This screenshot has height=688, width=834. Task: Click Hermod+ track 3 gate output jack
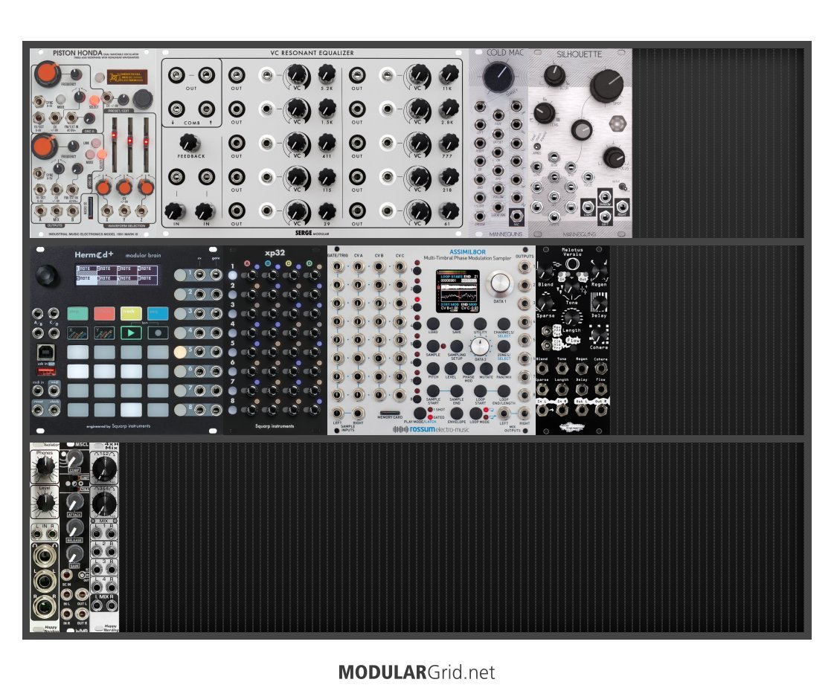tap(216, 313)
